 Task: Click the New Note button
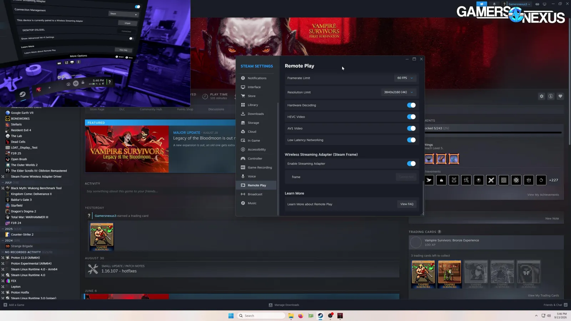(x=552, y=219)
